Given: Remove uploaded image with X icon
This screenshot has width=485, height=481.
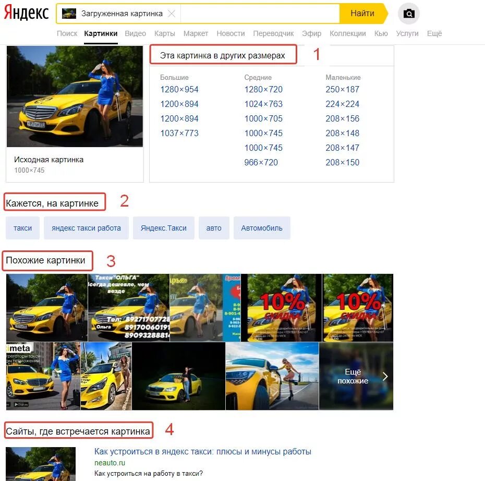Looking at the screenshot, I should click(172, 13).
